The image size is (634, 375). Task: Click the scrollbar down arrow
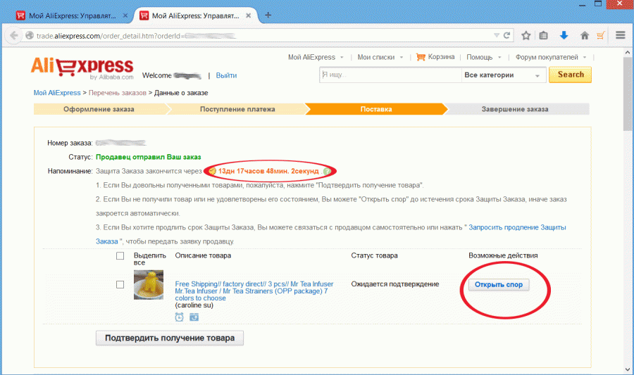pos(628,369)
